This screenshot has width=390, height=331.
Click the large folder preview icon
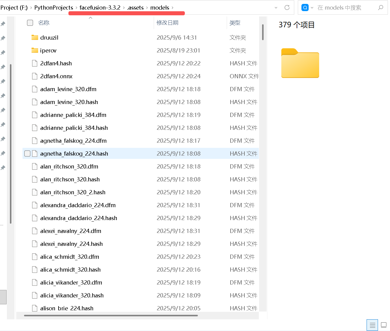(300, 63)
